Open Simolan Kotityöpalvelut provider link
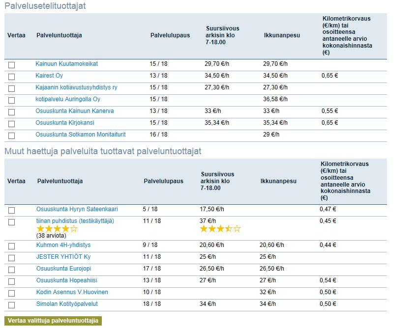This screenshot has width=416, height=328. [x=67, y=304]
